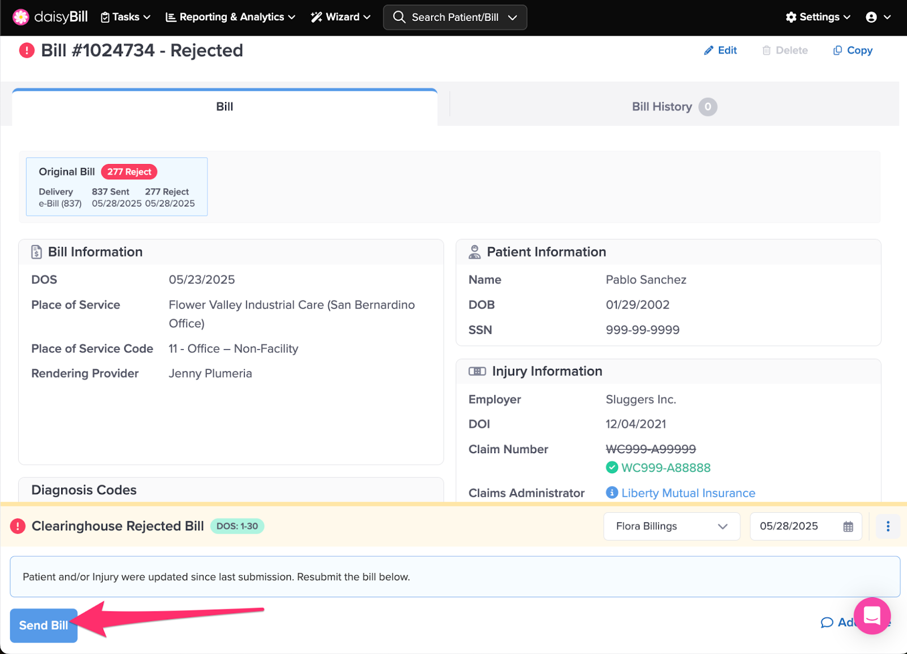This screenshot has height=654, width=907.
Task: Click the Injury Information card icon
Action: pos(477,372)
